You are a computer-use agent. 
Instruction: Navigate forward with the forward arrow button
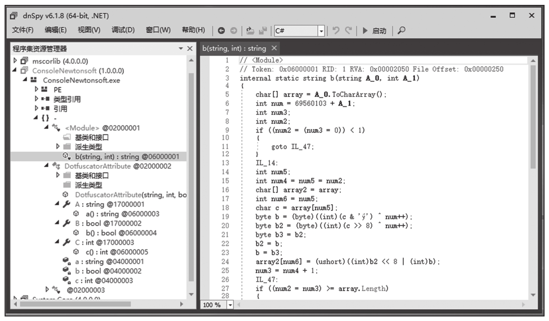pyautogui.click(x=233, y=30)
